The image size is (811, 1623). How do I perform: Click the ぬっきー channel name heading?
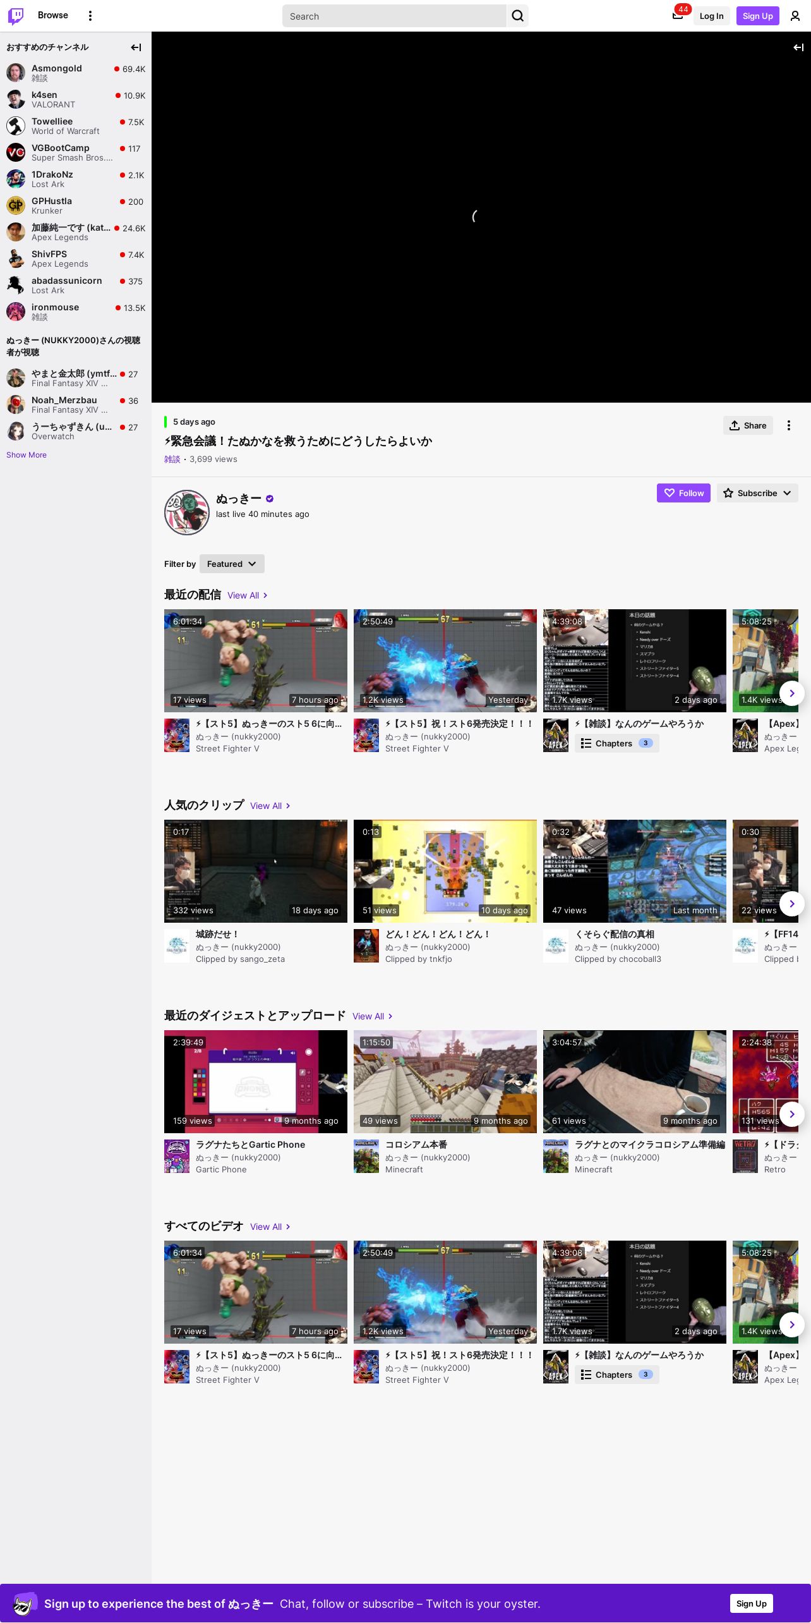(x=239, y=499)
